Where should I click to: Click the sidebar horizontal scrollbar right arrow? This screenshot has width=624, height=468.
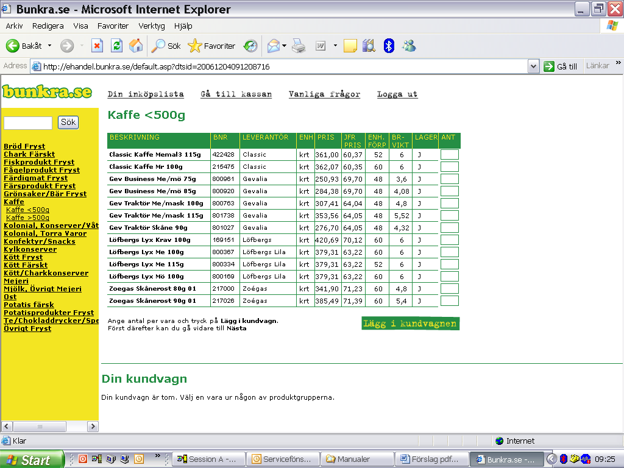pyautogui.click(x=93, y=426)
